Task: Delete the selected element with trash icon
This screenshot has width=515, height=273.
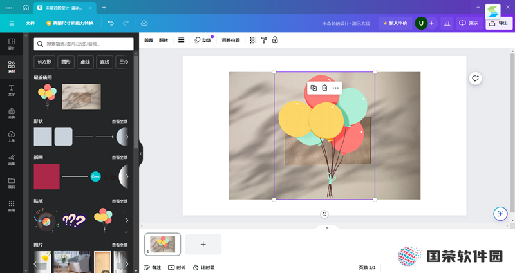Action: (324, 88)
